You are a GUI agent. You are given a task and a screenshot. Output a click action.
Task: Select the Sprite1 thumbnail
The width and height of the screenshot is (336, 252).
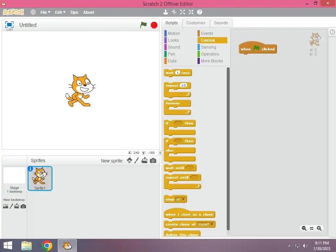[40, 178]
